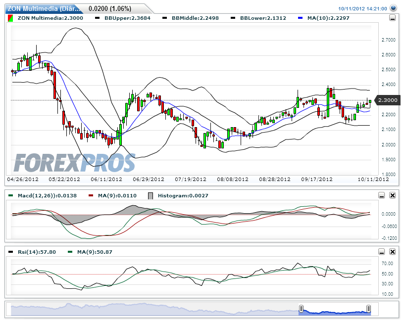
Task: Click the 06/29/2012 date axis label
Action: pos(149,179)
